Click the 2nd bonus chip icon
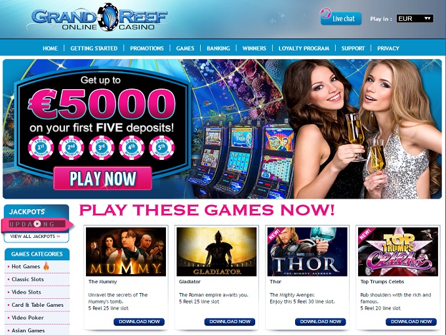Screen dimensions: 446x335 click(x=71, y=148)
